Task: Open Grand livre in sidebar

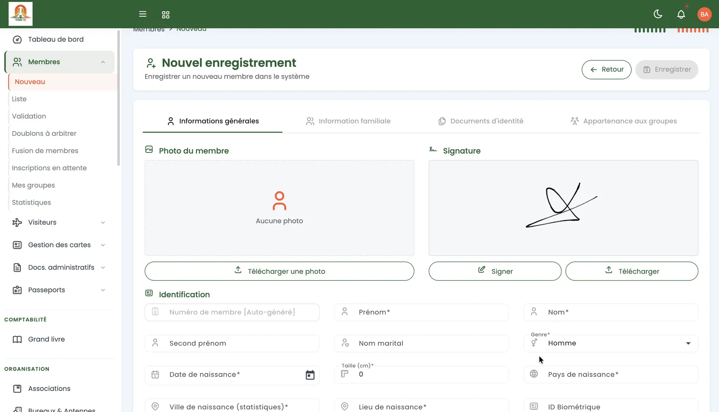Action: tap(59, 339)
